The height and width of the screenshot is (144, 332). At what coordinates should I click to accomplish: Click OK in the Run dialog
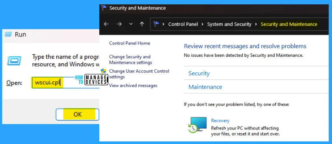pos(78,114)
